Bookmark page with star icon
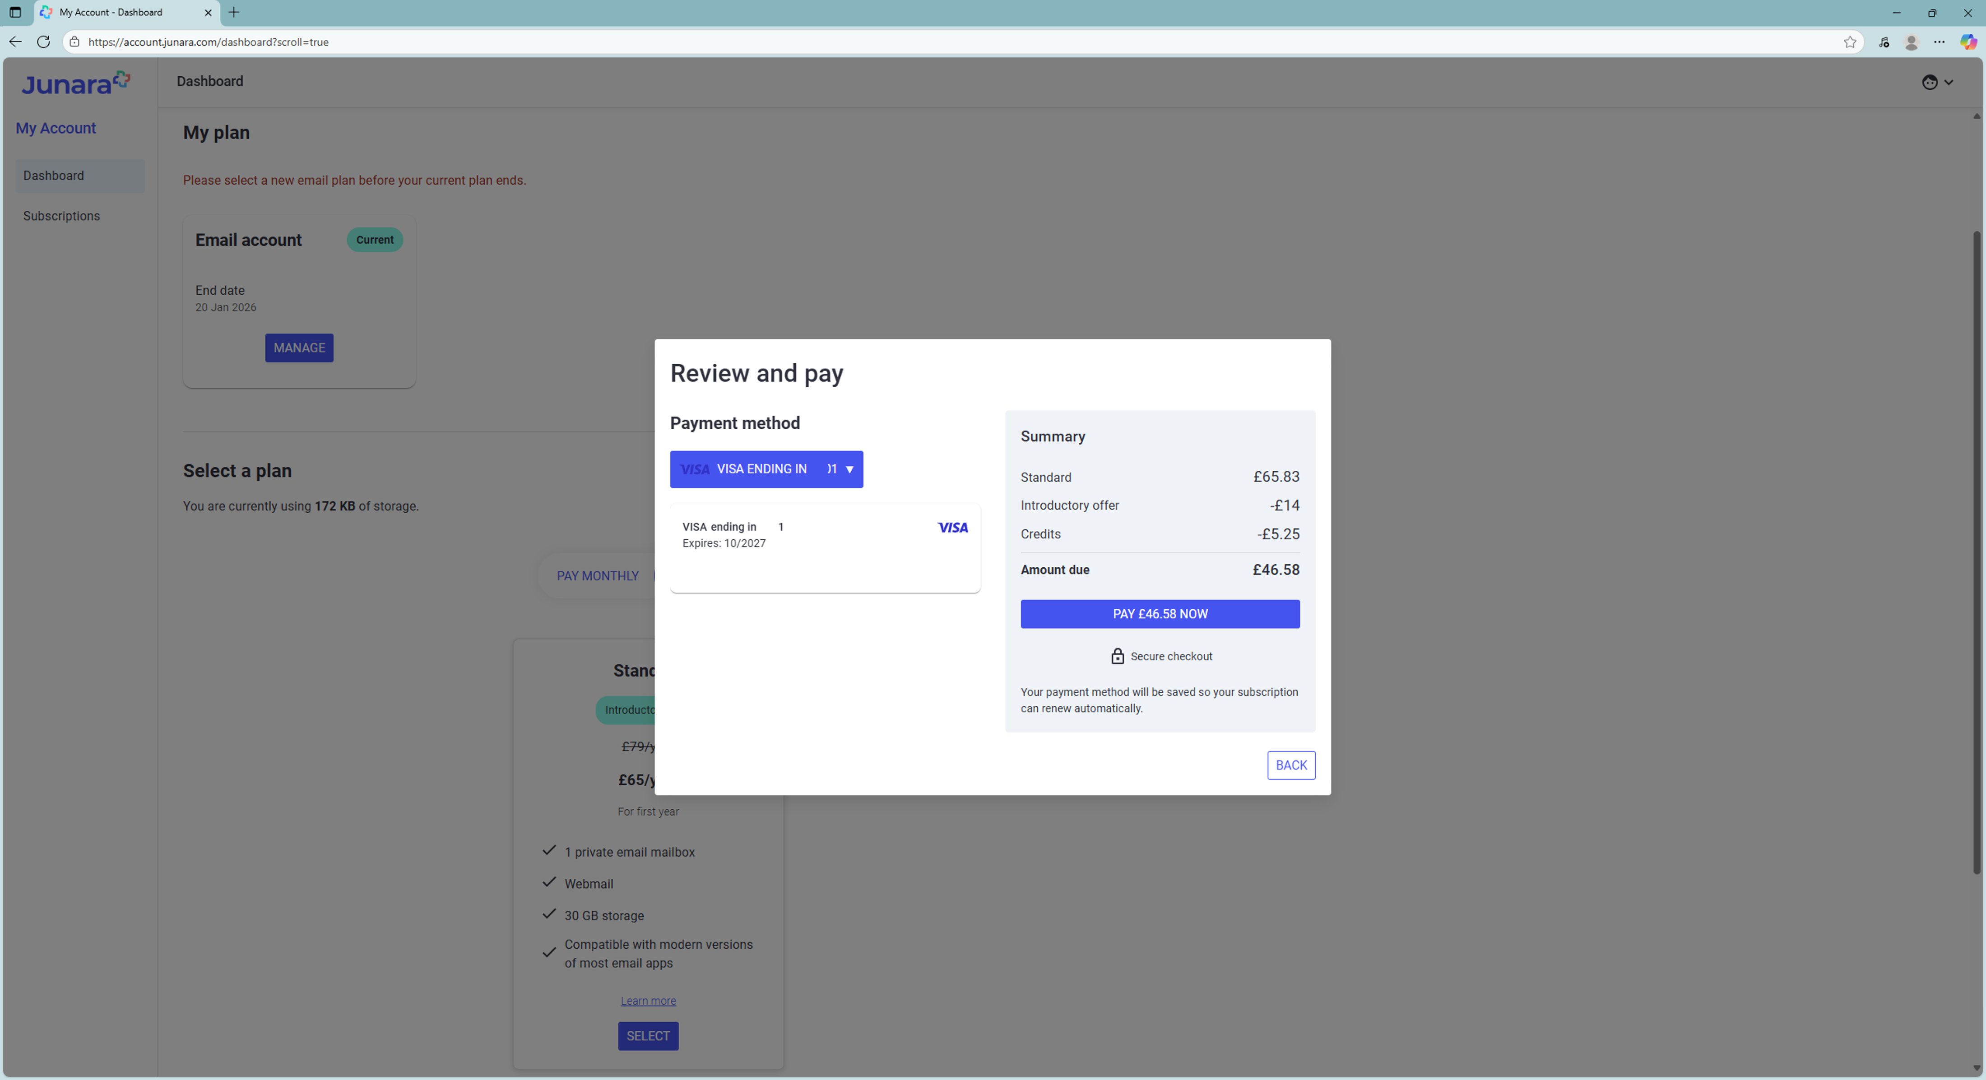 click(x=1850, y=42)
